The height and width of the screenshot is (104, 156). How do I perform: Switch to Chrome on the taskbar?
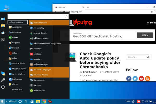click(x=44, y=101)
